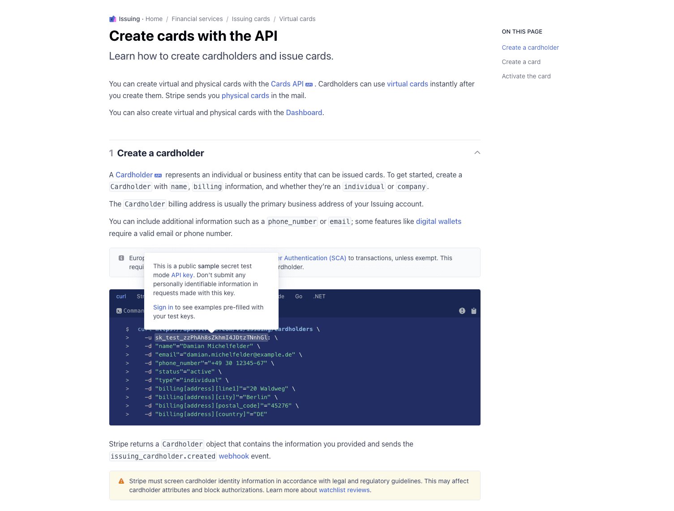The image size is (674, 511).
Task: Follow the virtual cards link in intro
Action: coord(408,84)
